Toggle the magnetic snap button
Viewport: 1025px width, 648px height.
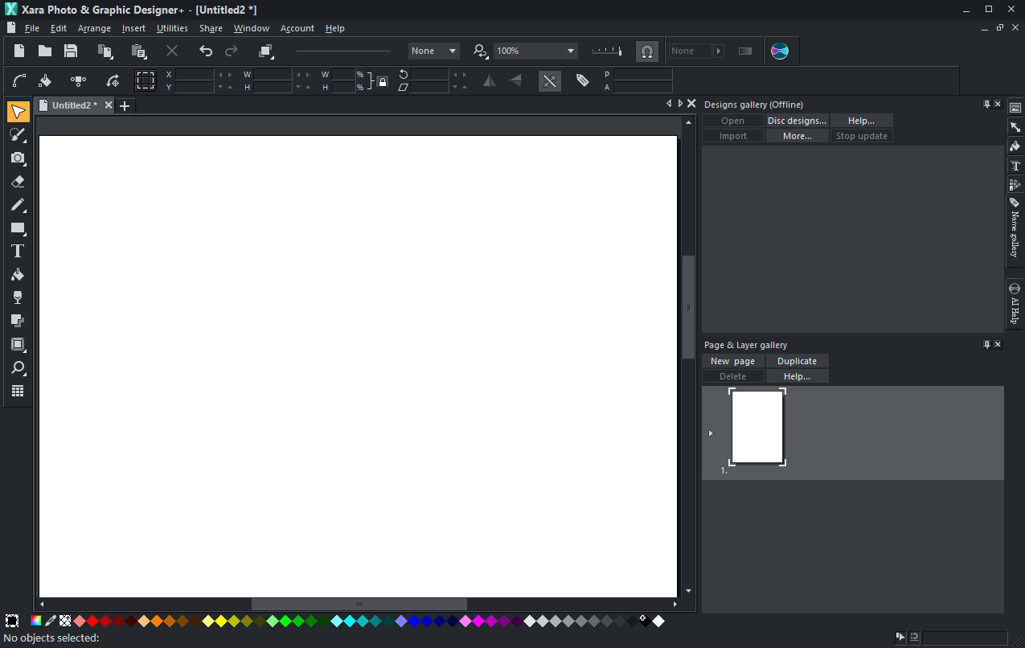(x=646, y=51)
